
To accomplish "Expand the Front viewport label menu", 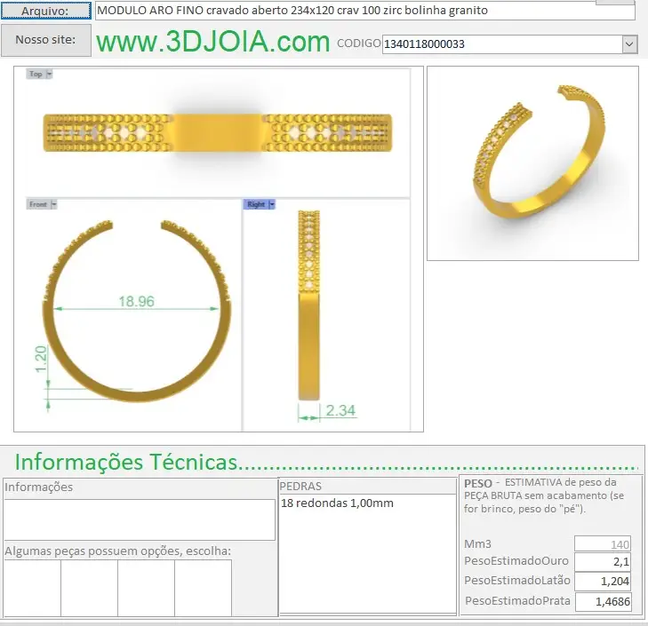I will coord(53,204).
